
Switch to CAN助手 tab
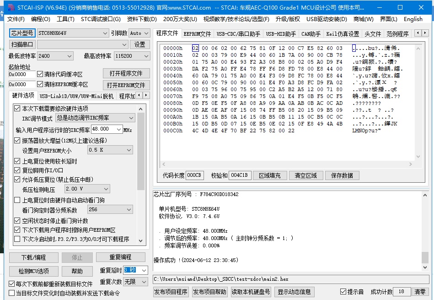tap(311, 34)
